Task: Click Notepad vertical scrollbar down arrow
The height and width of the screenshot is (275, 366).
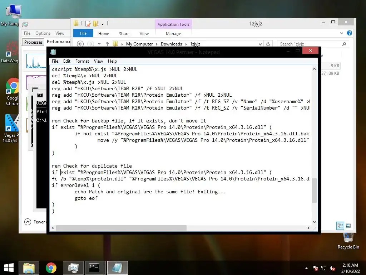Action: [x=314, y=222]
